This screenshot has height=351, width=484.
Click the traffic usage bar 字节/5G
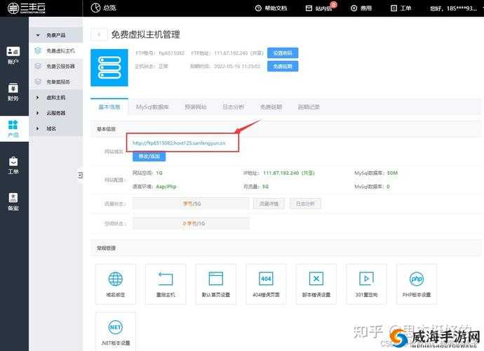click(x=191, y=204)
